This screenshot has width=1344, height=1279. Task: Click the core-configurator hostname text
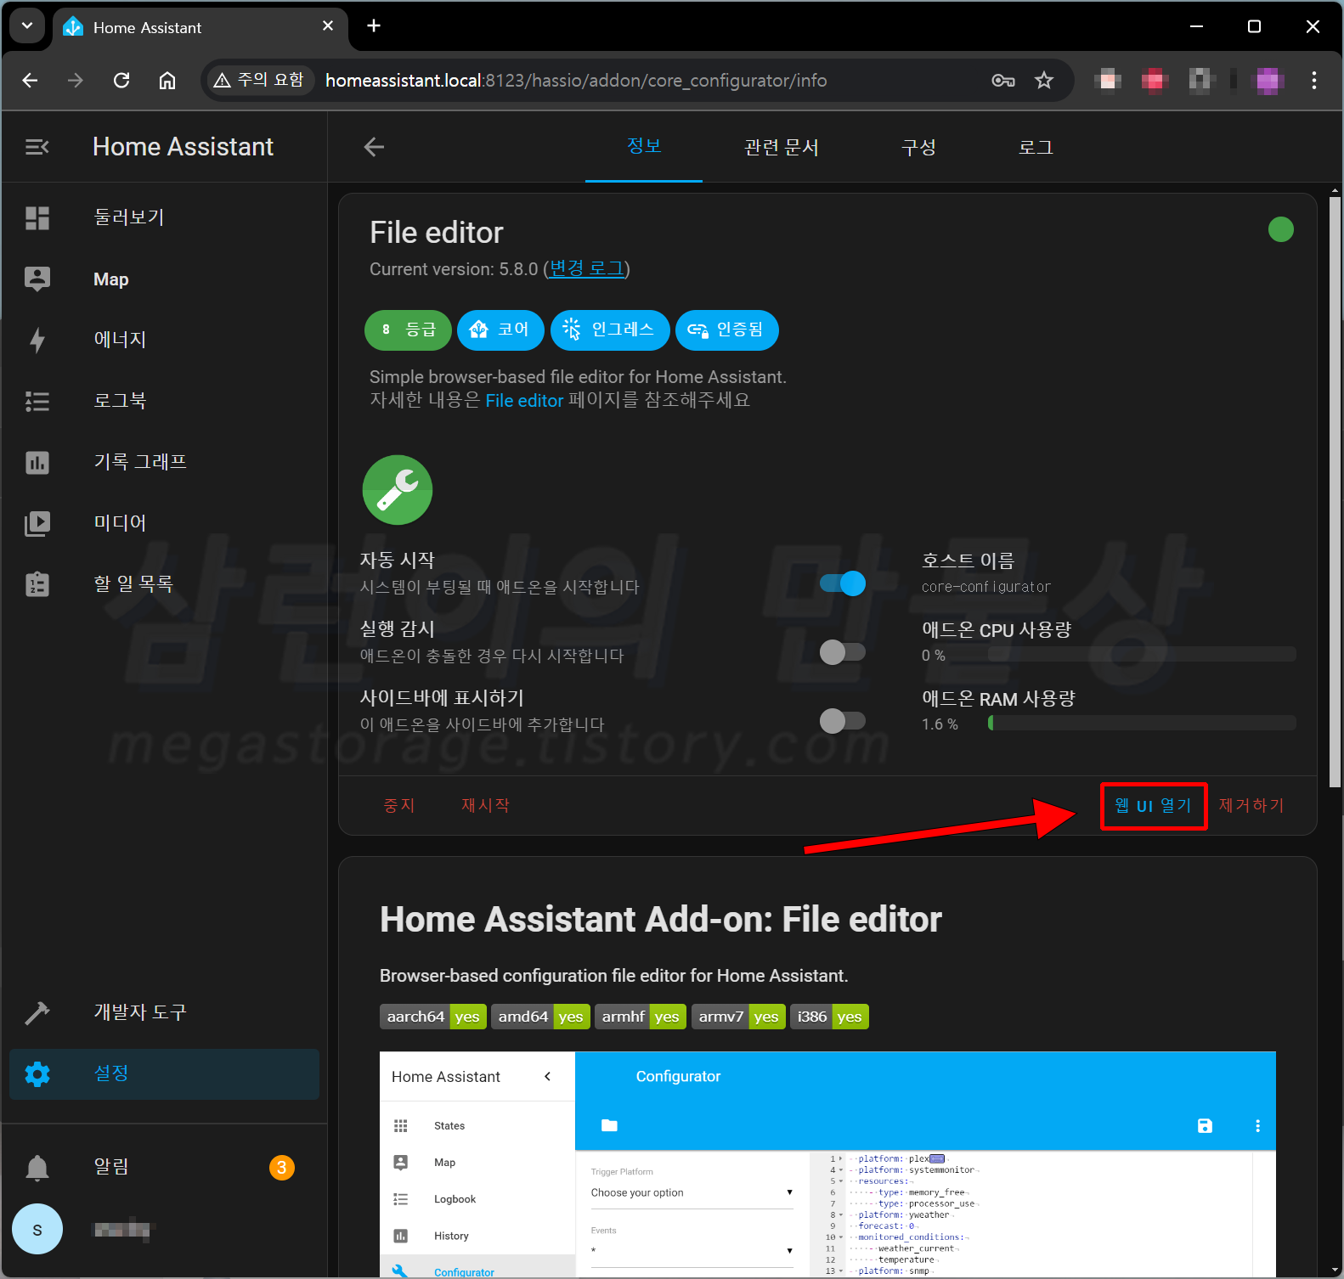(x=985, y=587)
